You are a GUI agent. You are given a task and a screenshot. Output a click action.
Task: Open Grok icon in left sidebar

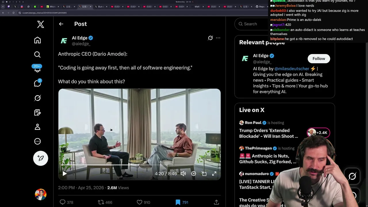[x=37, y=98]
